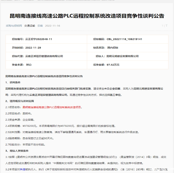This screenshot has height=173, width=174.
Task: Click the bid opening date 2022-11-29
Action: pyautogui.click(x=34, y=48)
